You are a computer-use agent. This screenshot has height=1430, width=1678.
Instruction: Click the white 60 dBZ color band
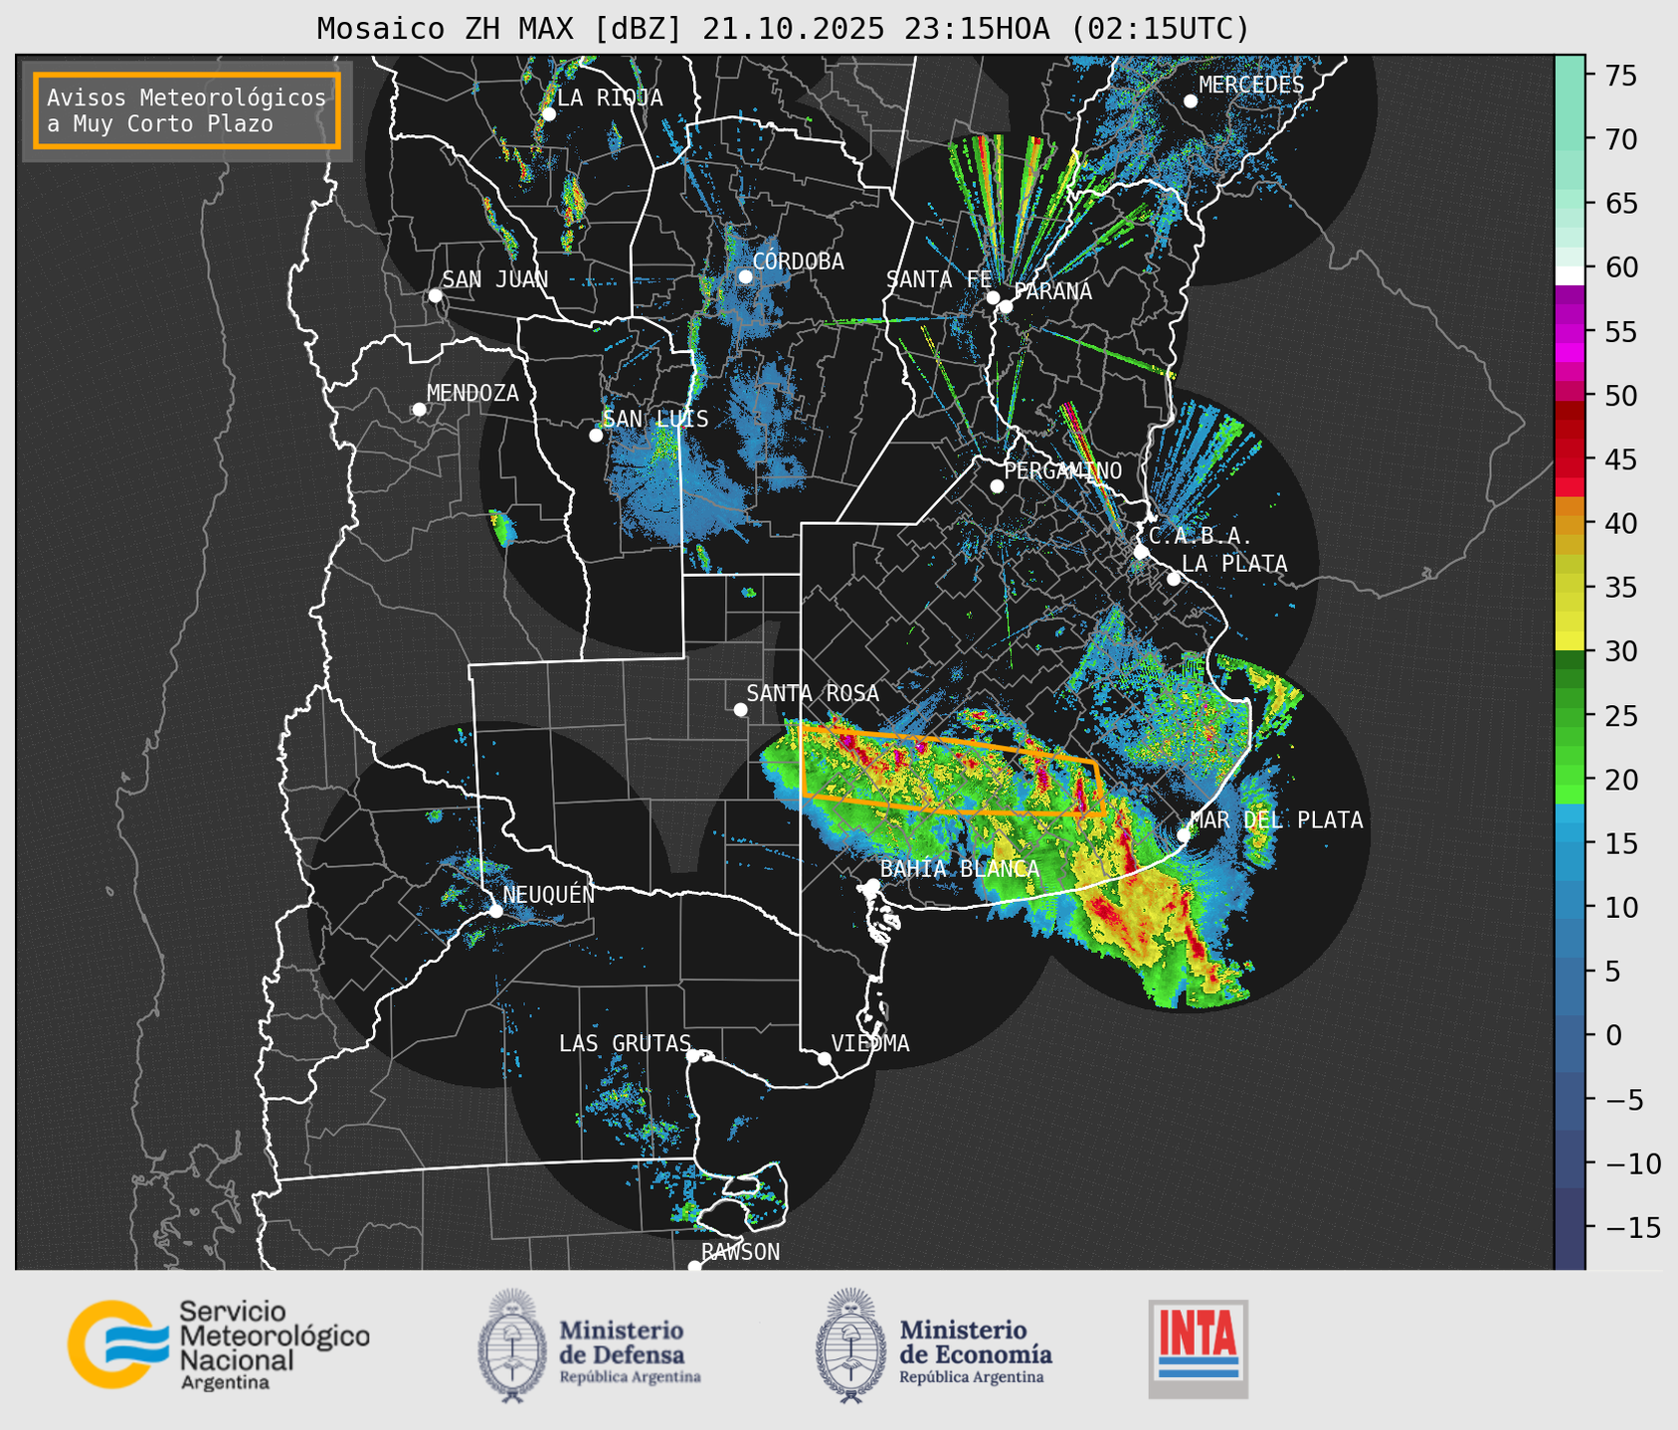[x=1570, y=275]
